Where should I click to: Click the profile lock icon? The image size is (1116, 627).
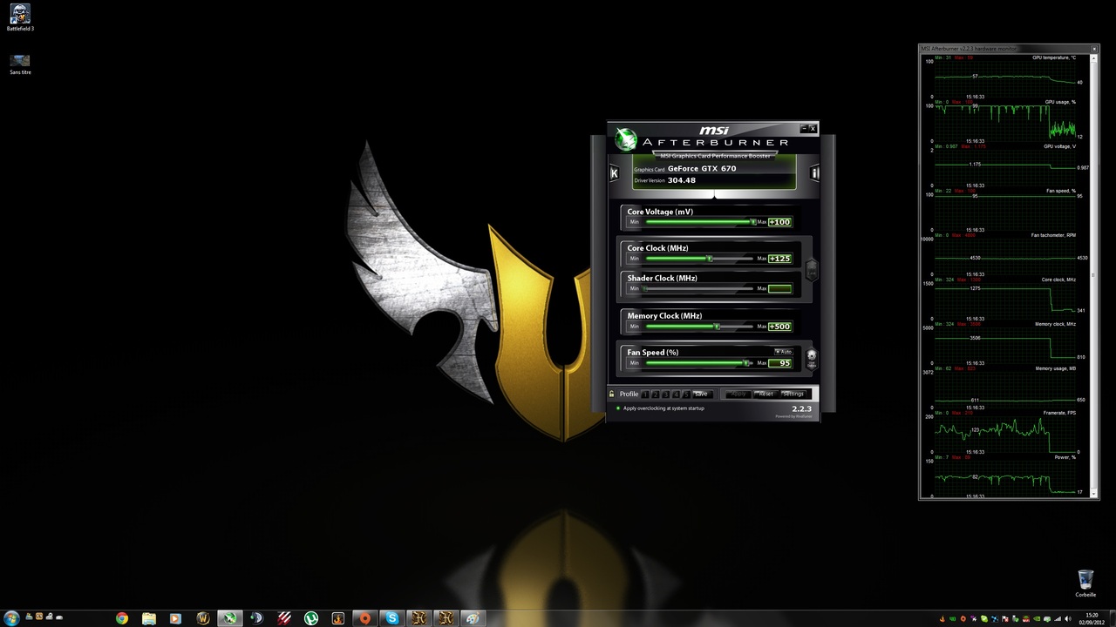coord(612,394)
